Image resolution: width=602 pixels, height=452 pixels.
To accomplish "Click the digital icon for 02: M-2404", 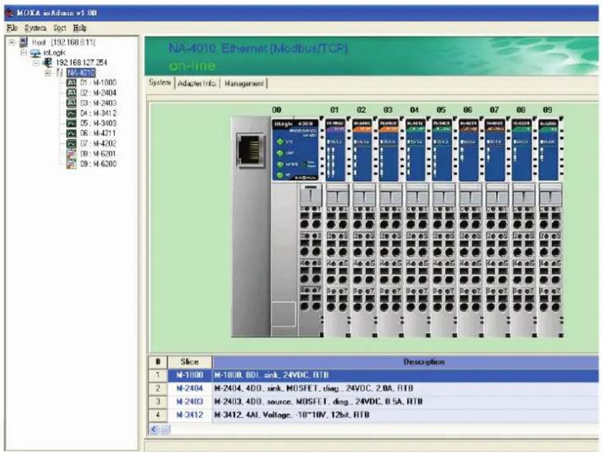I will (x=71, y=93).
